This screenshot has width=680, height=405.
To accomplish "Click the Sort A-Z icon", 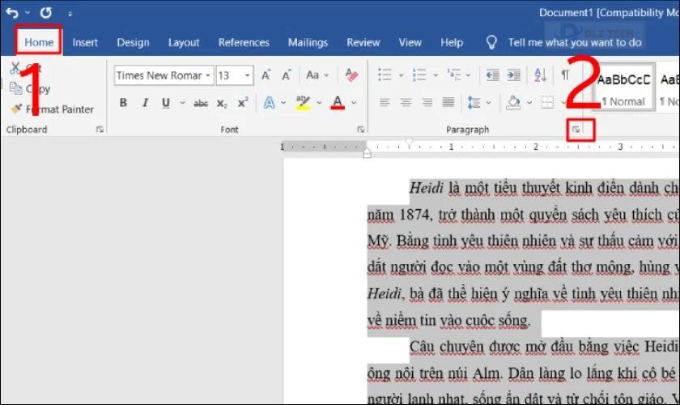I will click(x=541, y=75).
